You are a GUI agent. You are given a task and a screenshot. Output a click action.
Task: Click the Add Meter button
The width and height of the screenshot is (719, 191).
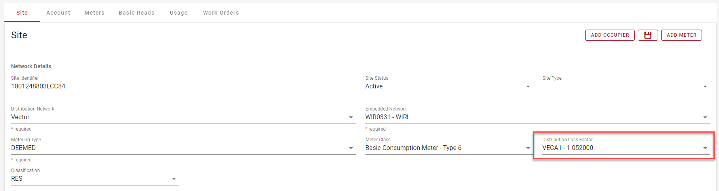(x=681, y=35)
